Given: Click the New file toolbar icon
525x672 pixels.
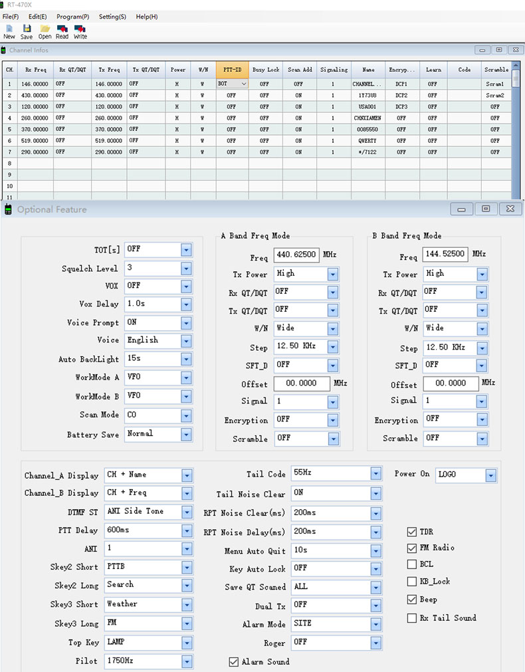Looking at the screenshot, I should click(x=9, y=29).
